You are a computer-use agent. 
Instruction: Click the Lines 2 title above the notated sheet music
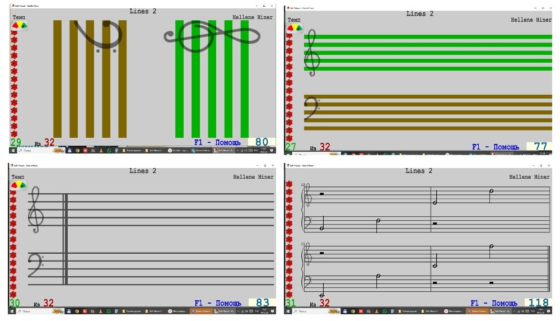click(x=419, y=171)
